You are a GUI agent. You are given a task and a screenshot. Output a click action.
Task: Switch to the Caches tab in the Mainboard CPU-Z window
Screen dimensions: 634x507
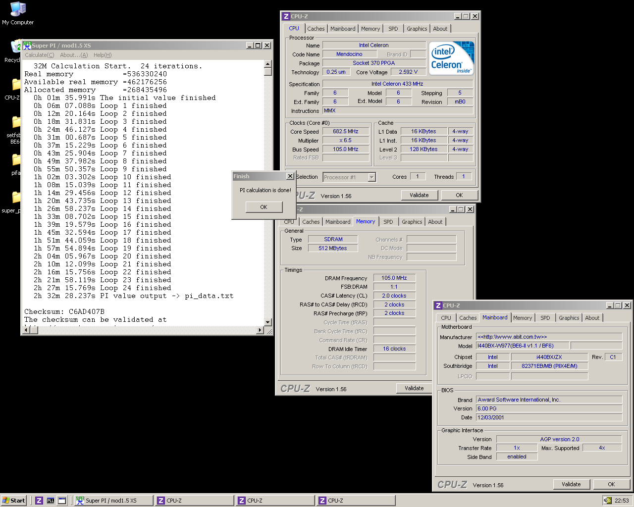point(468,318)
